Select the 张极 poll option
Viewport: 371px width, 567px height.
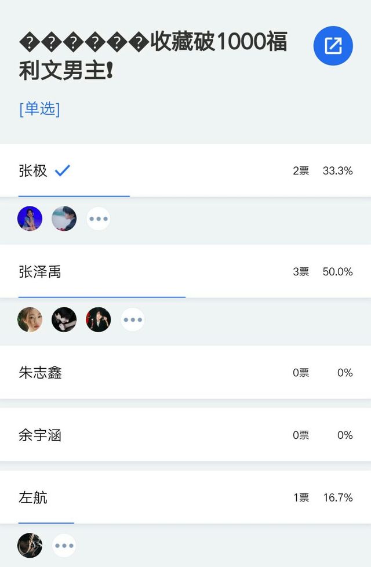point(33,171)
